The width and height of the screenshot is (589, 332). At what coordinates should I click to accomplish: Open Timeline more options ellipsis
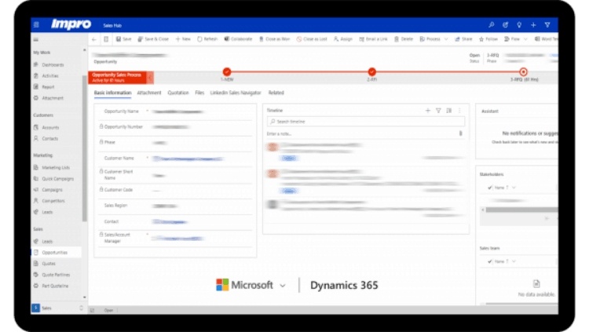point(459,111)
